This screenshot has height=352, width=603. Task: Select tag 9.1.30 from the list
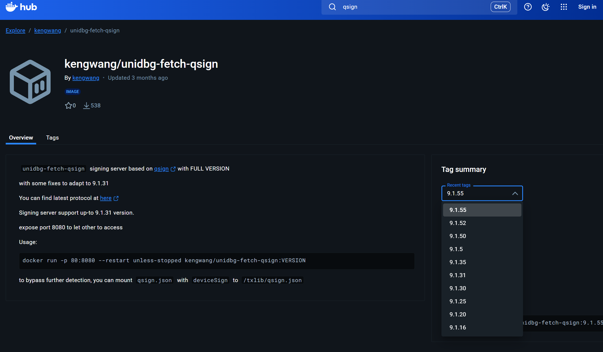pos(482,288)
